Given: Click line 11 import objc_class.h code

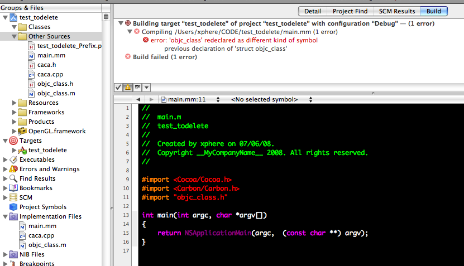Looking at the screenshot, I should coord(185,197).
